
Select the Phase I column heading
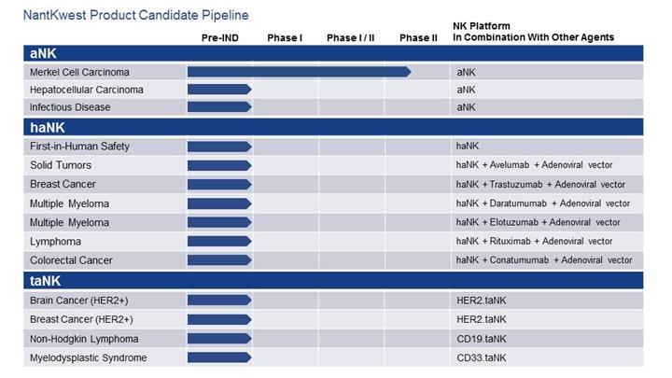point(285,37)
